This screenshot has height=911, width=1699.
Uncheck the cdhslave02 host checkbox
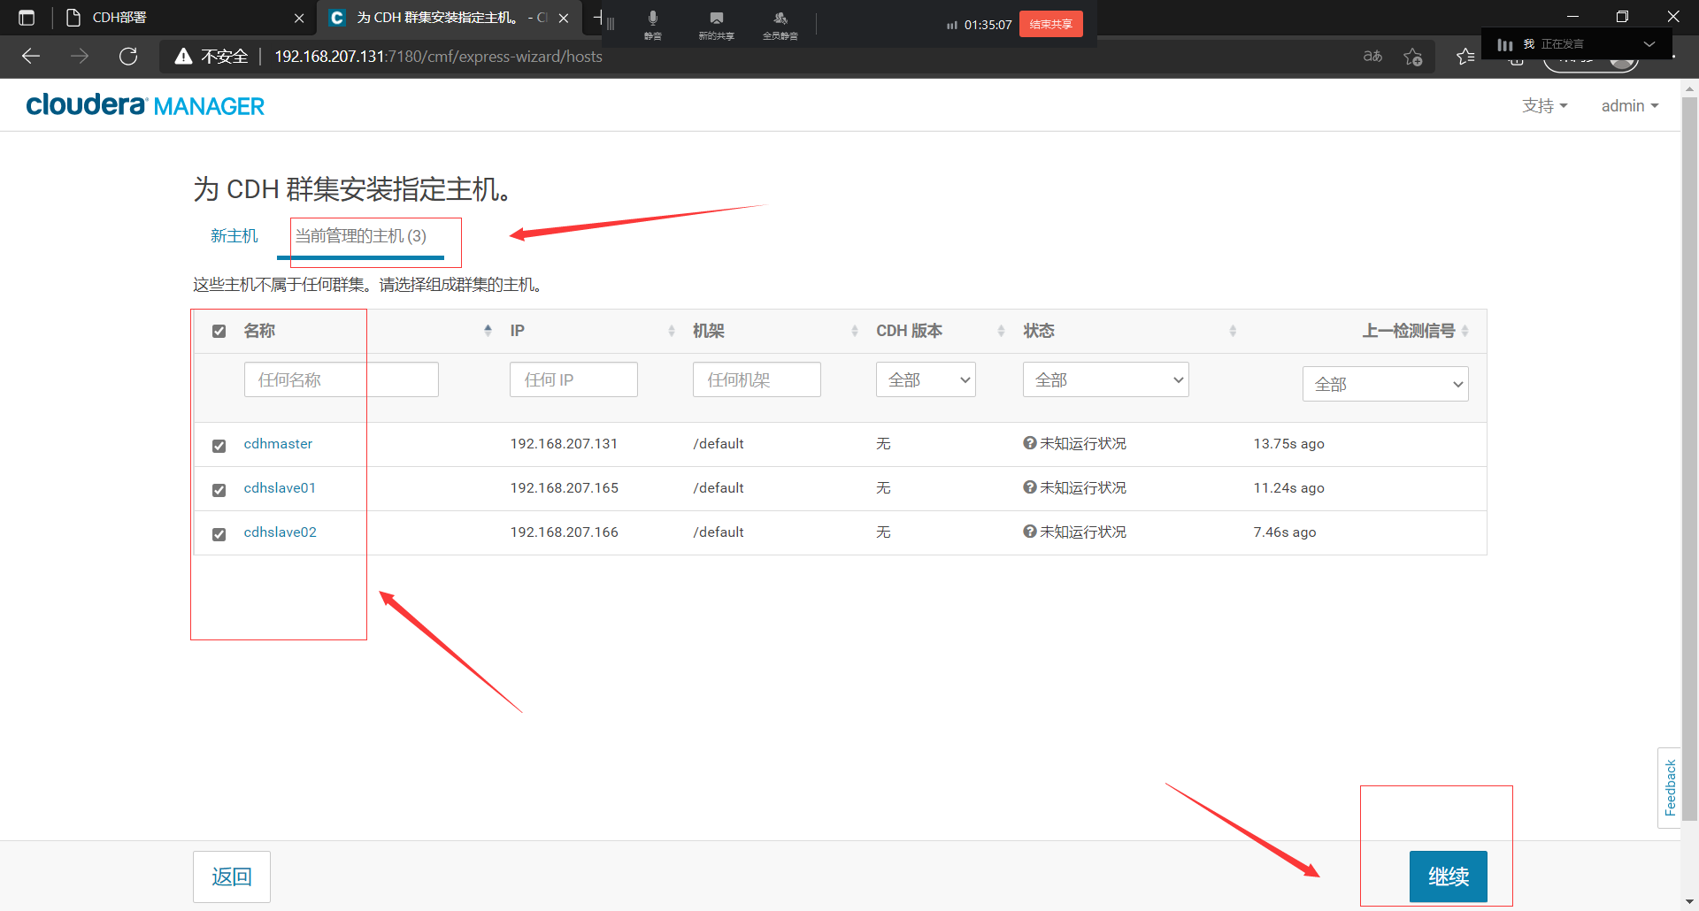219,534
